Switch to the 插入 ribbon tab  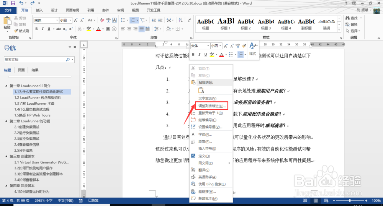[39, 10]
